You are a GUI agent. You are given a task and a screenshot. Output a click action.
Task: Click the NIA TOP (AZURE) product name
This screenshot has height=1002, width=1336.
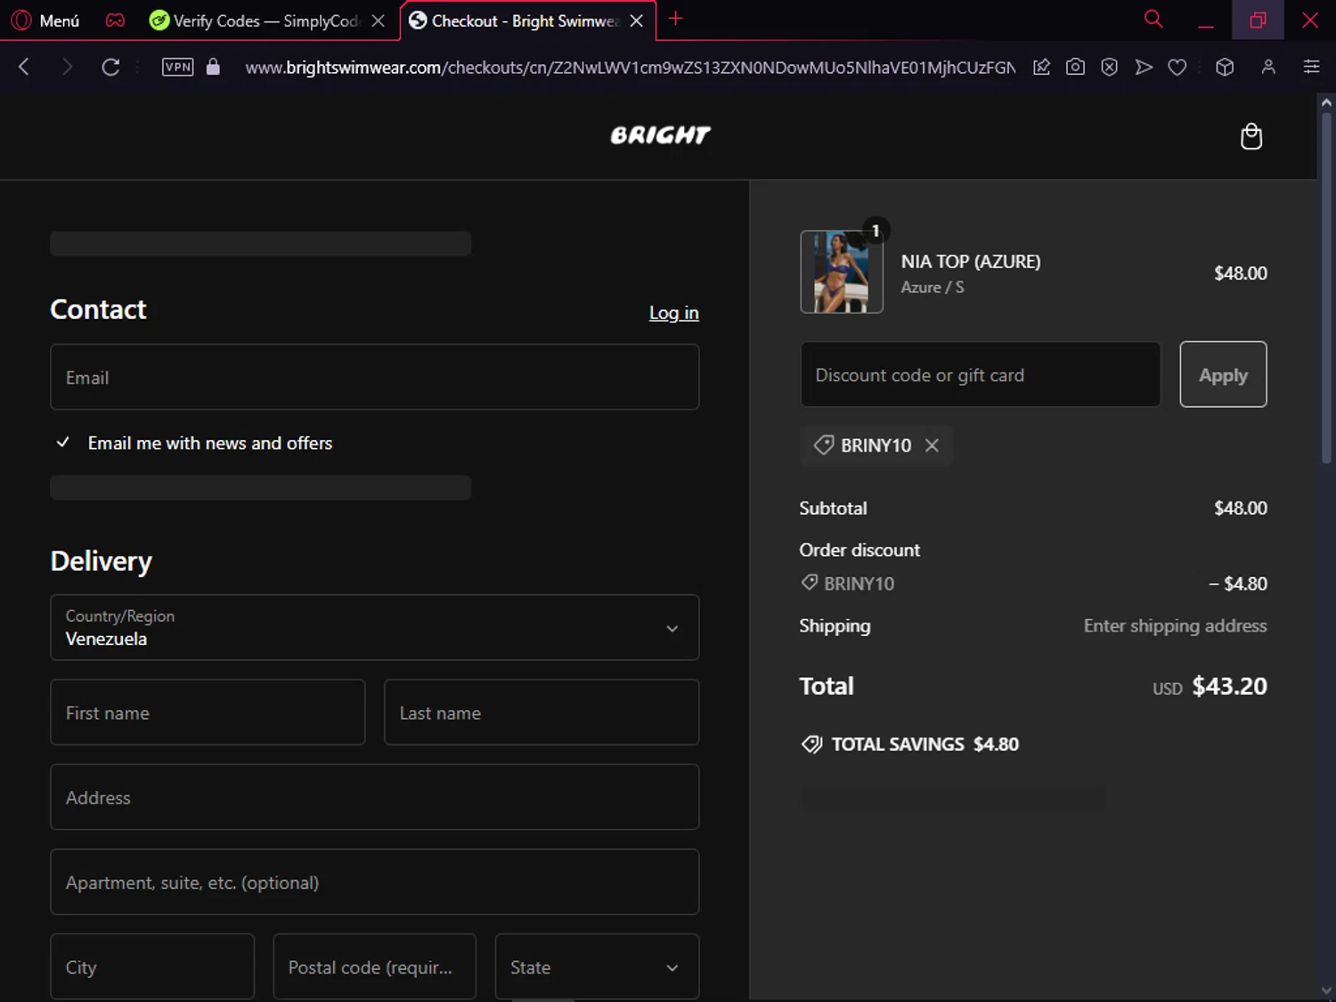(x=970, y=261)
